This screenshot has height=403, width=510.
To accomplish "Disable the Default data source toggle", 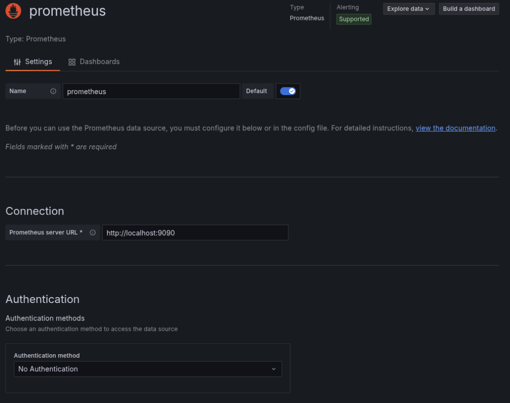I will [288, 91].
